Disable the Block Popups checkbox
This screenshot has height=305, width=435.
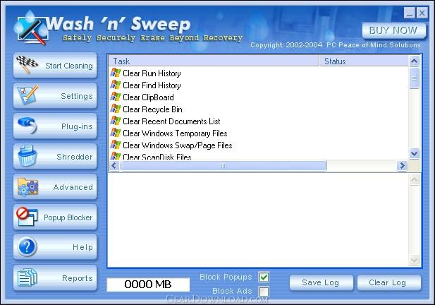264,277
